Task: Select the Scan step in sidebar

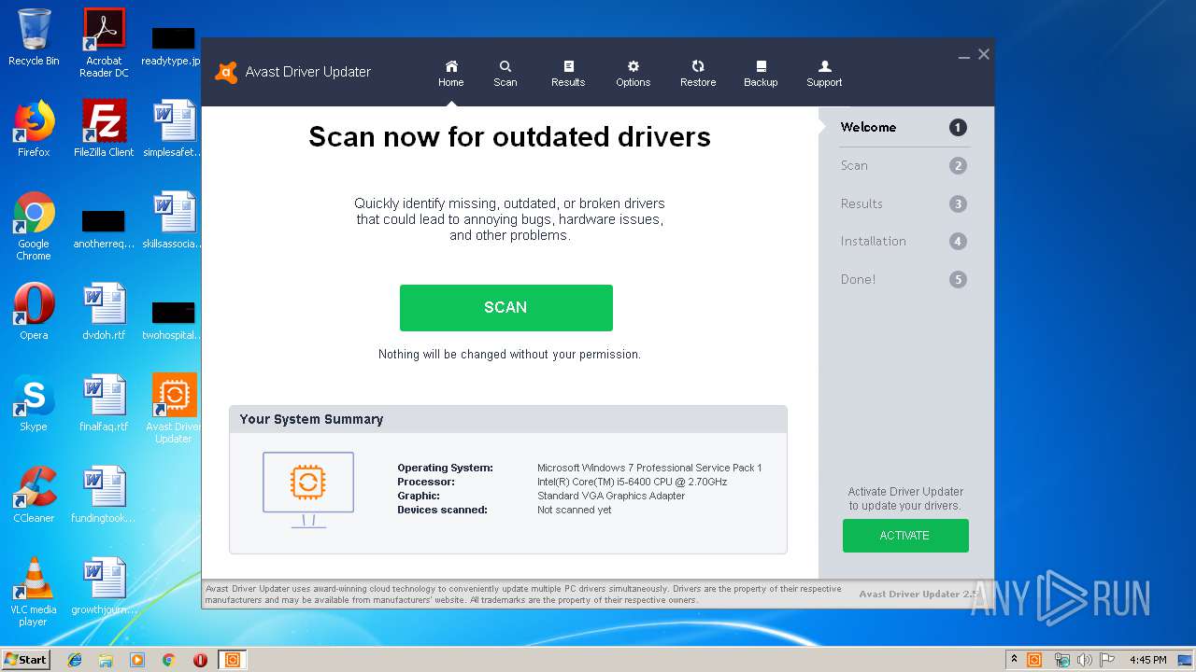Action: pyautogui.click(x=904, y=165)
